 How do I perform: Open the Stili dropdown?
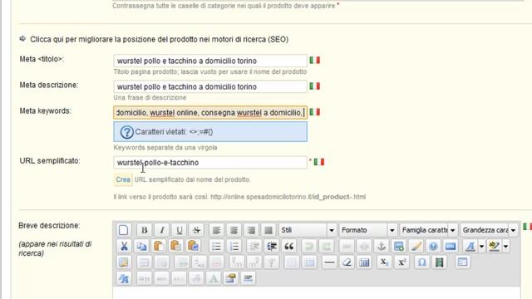click(x=308, y=230)
